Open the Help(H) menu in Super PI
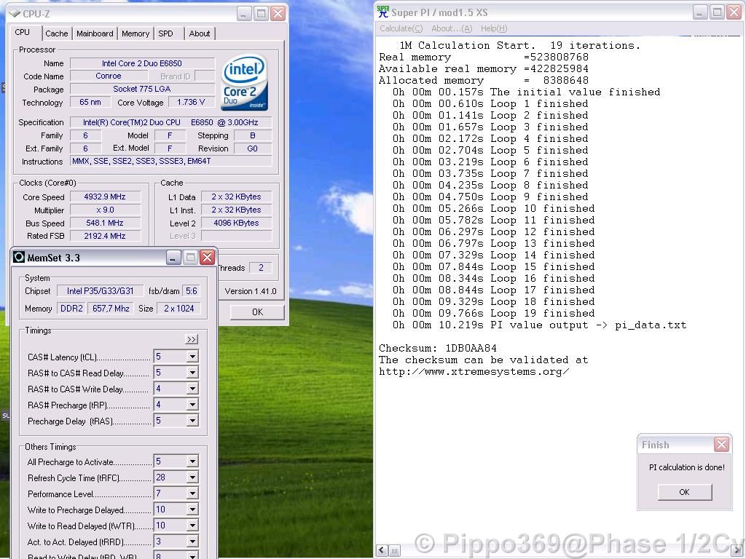 pyautogui.click(x=494, y=28)
